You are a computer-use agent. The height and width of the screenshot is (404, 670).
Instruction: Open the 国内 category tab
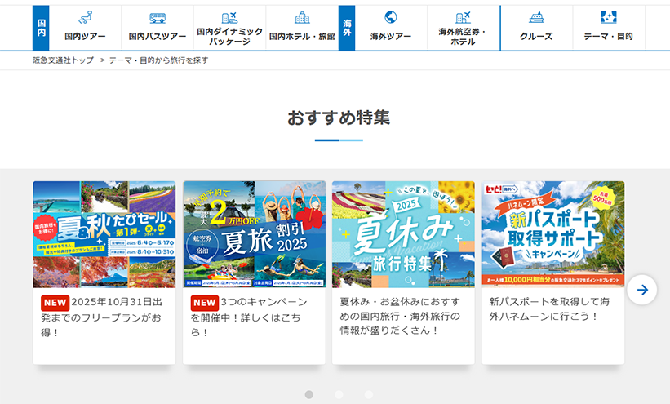pos(41,28)
